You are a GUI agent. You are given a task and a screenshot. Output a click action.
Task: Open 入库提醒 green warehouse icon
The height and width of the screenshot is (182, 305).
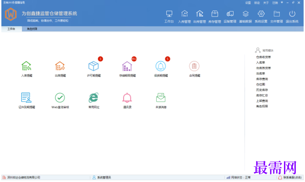click(x=27, y=66)
